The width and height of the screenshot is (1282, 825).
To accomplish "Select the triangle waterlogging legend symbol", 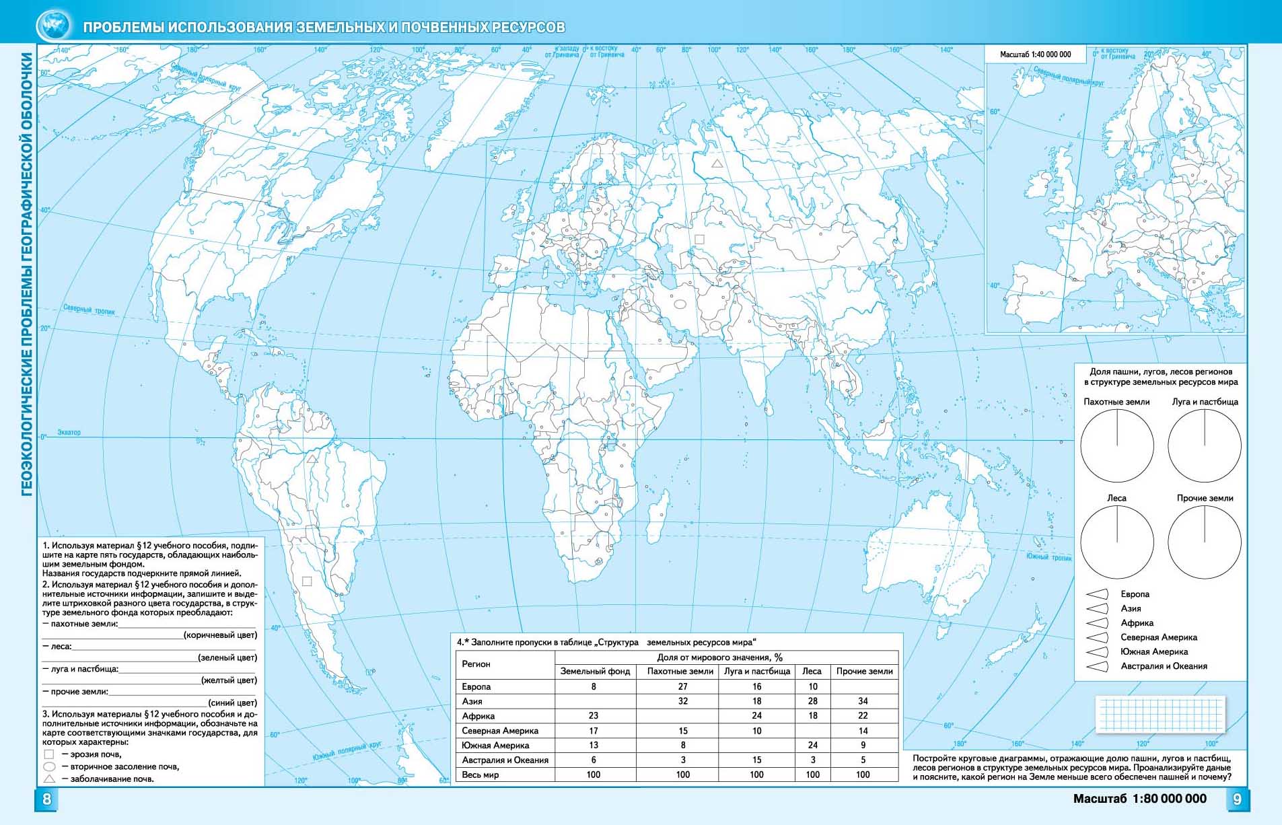I will click(x=48, y=779).
